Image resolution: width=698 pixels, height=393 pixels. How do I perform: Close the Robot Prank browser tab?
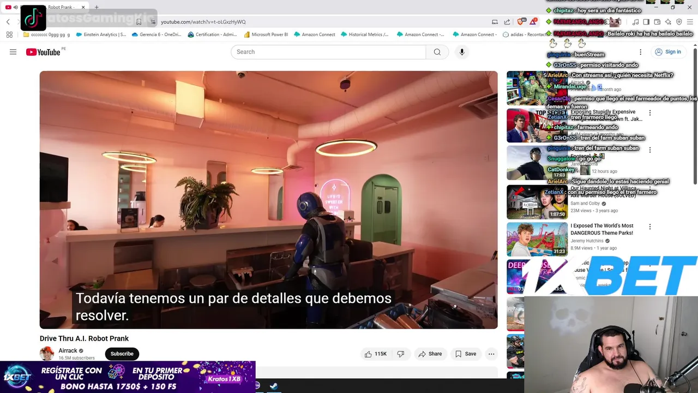(x=83, y=7)
